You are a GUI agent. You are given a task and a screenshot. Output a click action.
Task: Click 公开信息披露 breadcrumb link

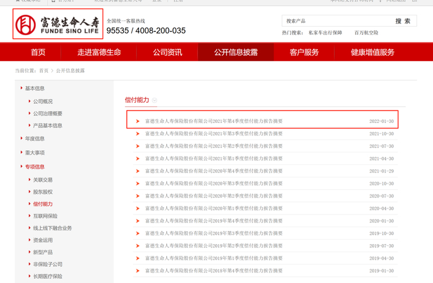[70, 70]
